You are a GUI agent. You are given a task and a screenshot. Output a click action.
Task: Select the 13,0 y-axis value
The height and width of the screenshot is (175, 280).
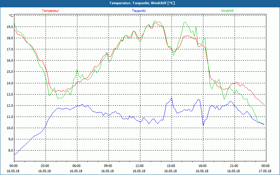click(x=10, y=94)
